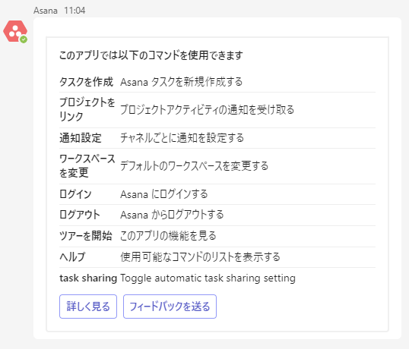The image size is (409, 349).
Task: Click the Asana sender name
Action: coord(46,11)
